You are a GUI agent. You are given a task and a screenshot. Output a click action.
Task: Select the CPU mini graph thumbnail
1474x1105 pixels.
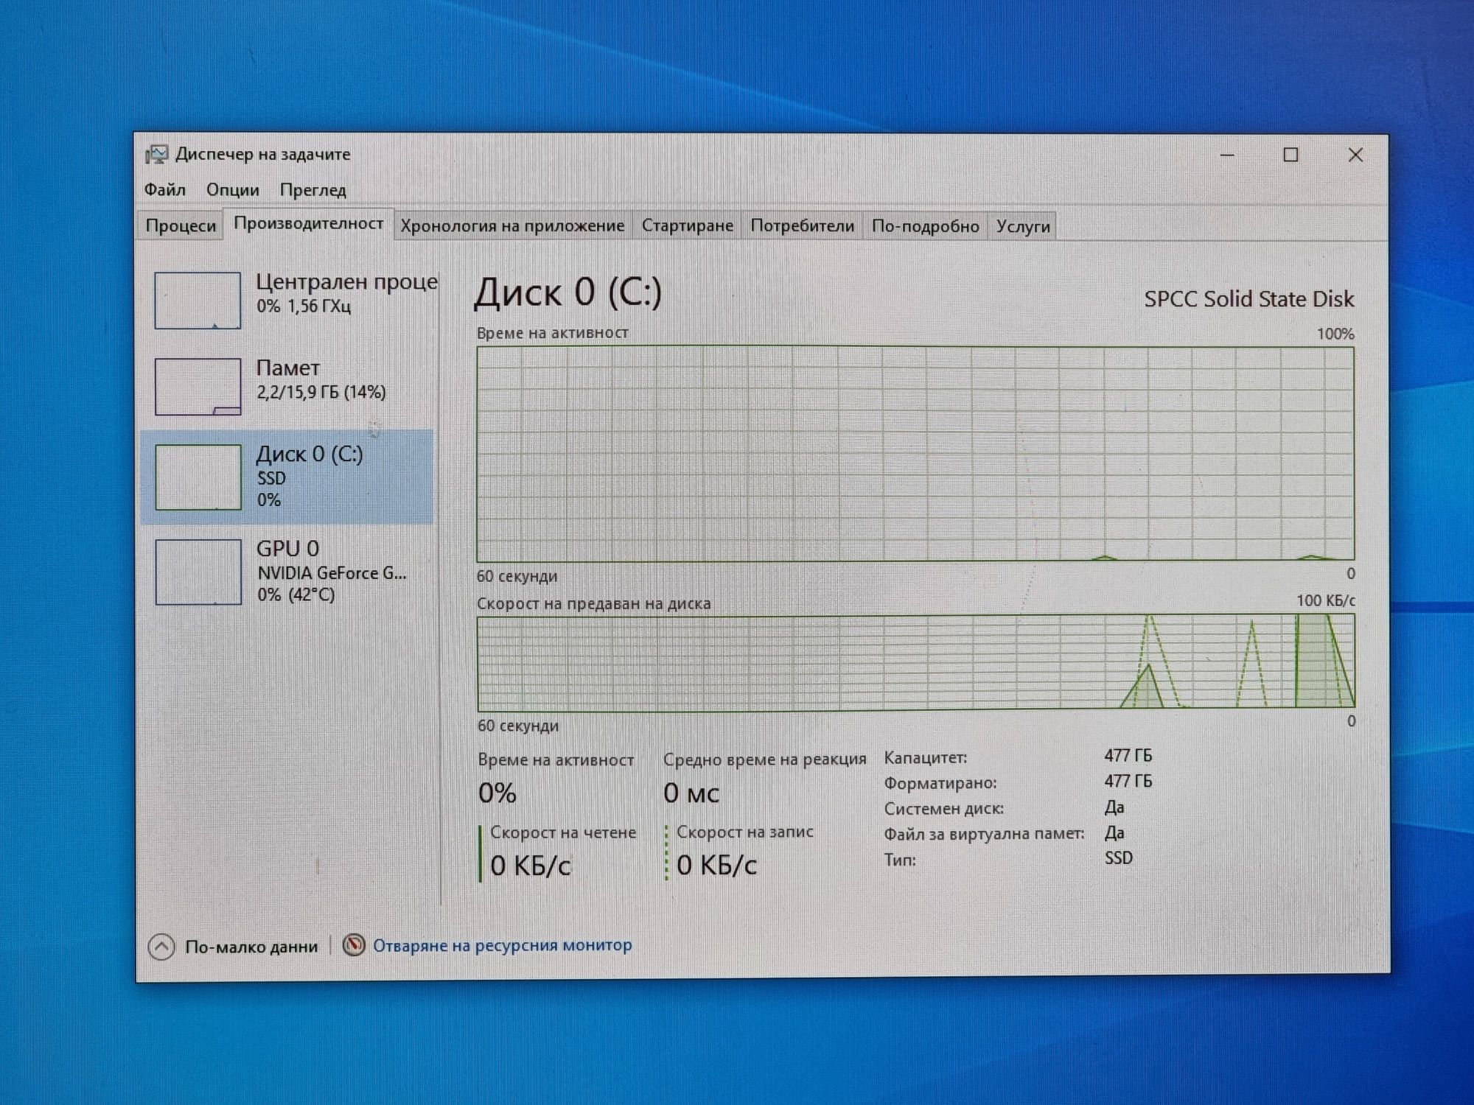tap(198, 300)
